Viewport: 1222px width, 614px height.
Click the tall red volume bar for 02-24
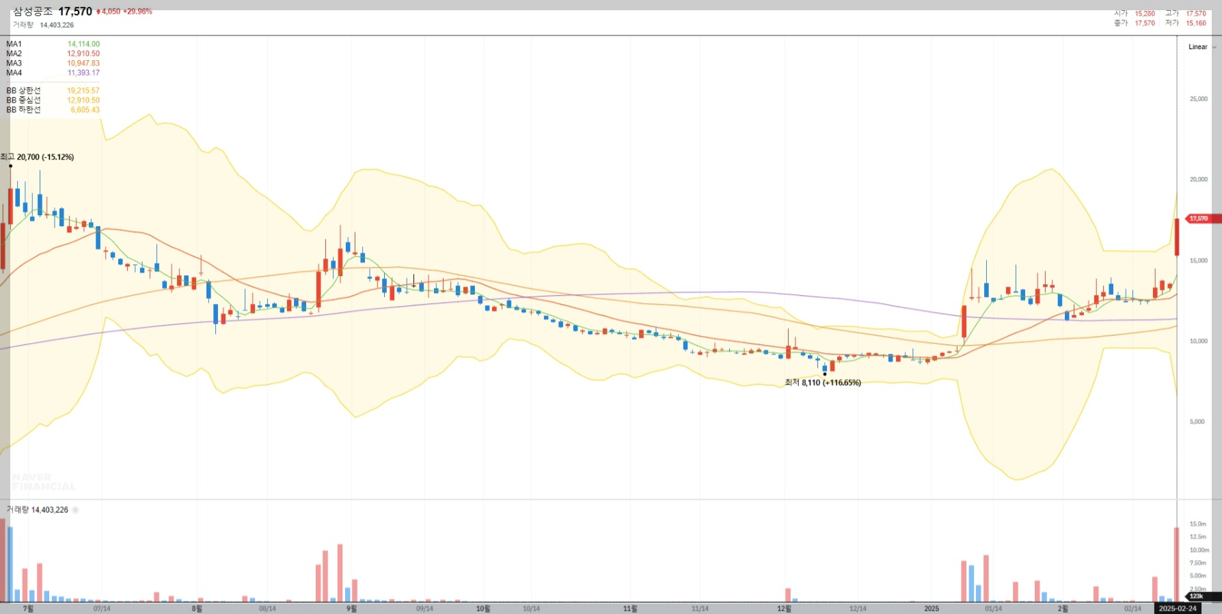1177,564
